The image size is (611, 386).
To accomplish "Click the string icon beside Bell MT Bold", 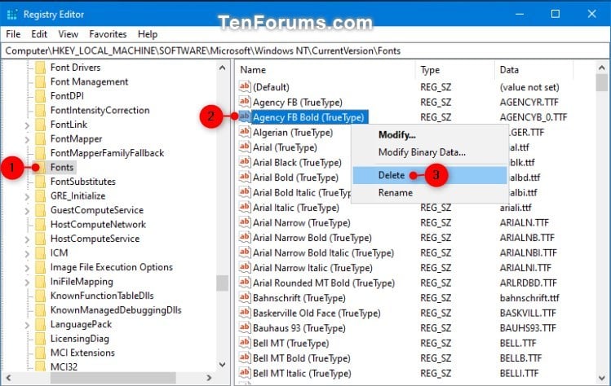I will [245, 357].
